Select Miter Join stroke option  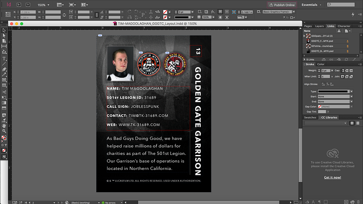(343, 76)
